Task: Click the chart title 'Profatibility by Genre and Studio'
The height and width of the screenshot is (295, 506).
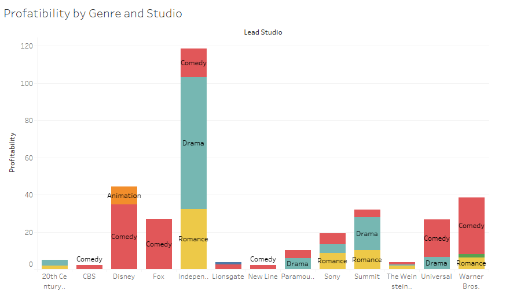Action: [93, 13]
